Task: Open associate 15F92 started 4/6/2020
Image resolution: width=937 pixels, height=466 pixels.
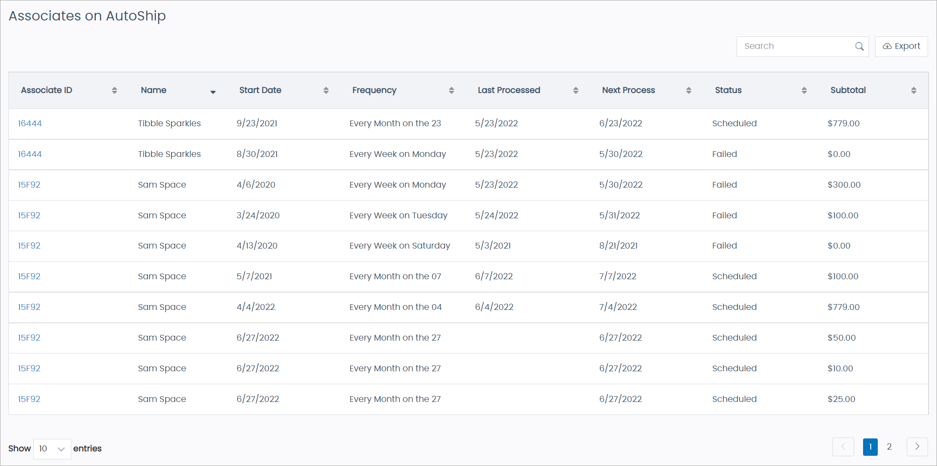Action: pyautogui.click(x=29, y=185)
